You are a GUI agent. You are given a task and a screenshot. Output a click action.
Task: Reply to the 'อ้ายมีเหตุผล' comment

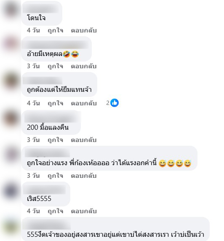(x=84, y=66)
